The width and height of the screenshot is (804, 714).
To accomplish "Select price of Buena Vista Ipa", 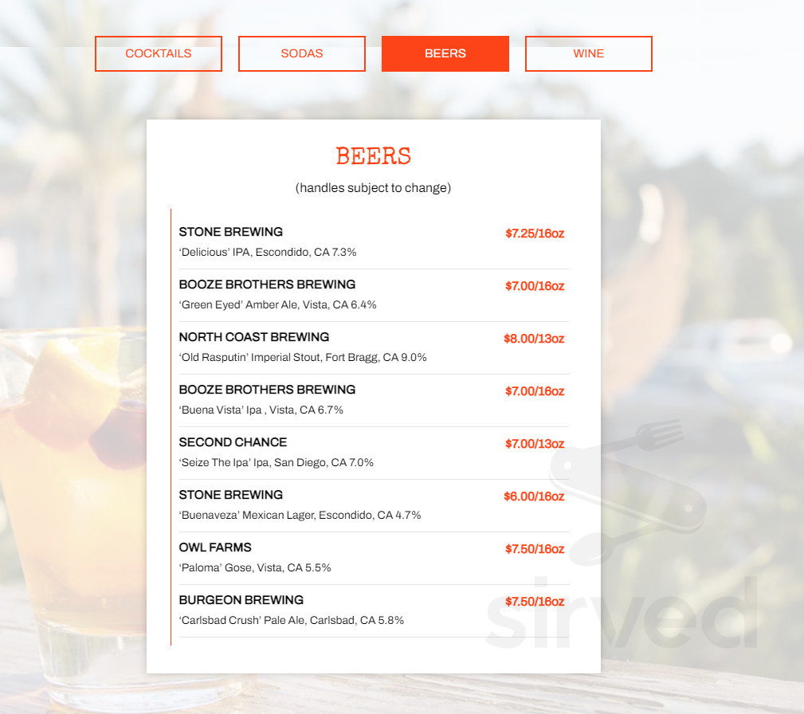I will (x=535, y=390).
